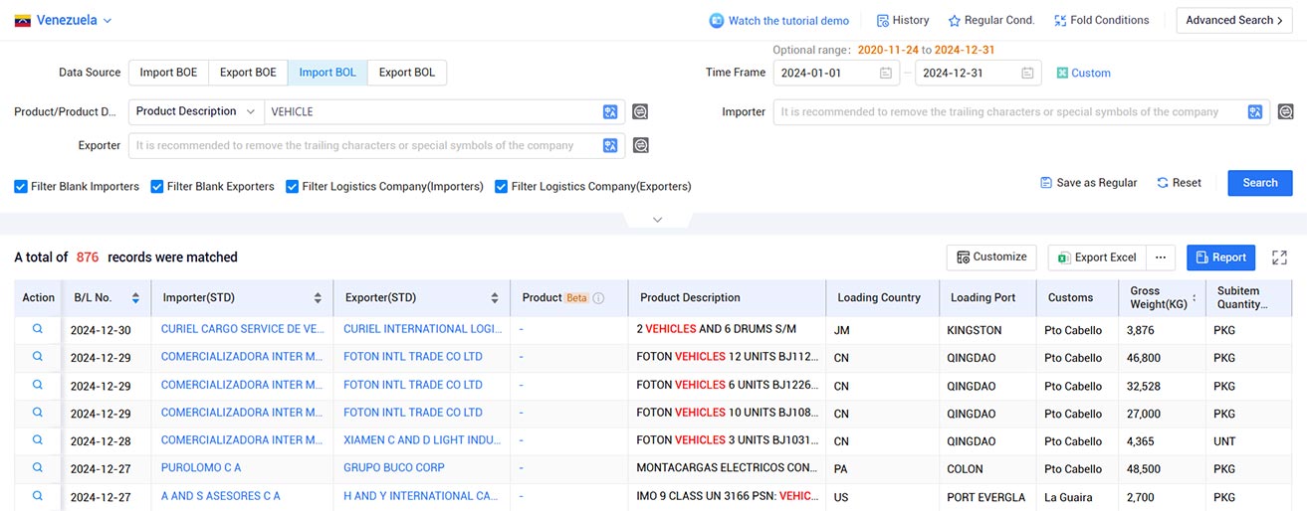Click the magnifier icon for the PUROLOMO C A row
Viewport: 1307px width, 511px height.
(x=38, y=468)
